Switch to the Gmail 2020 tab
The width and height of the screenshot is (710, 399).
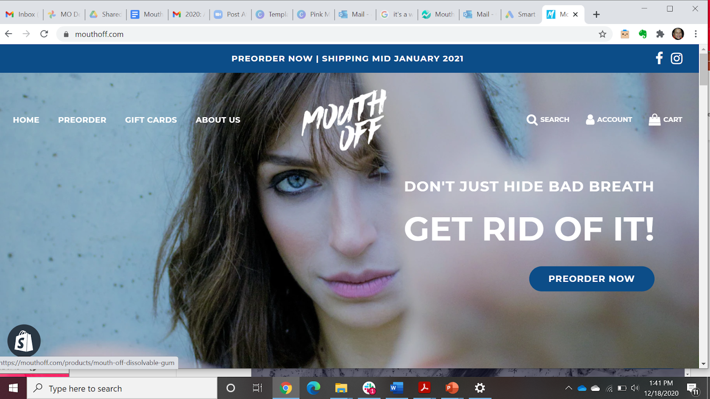point(189,15)
